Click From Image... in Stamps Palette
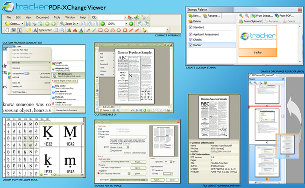Viewport: 305px width, 188px height. tap(262, 16)
